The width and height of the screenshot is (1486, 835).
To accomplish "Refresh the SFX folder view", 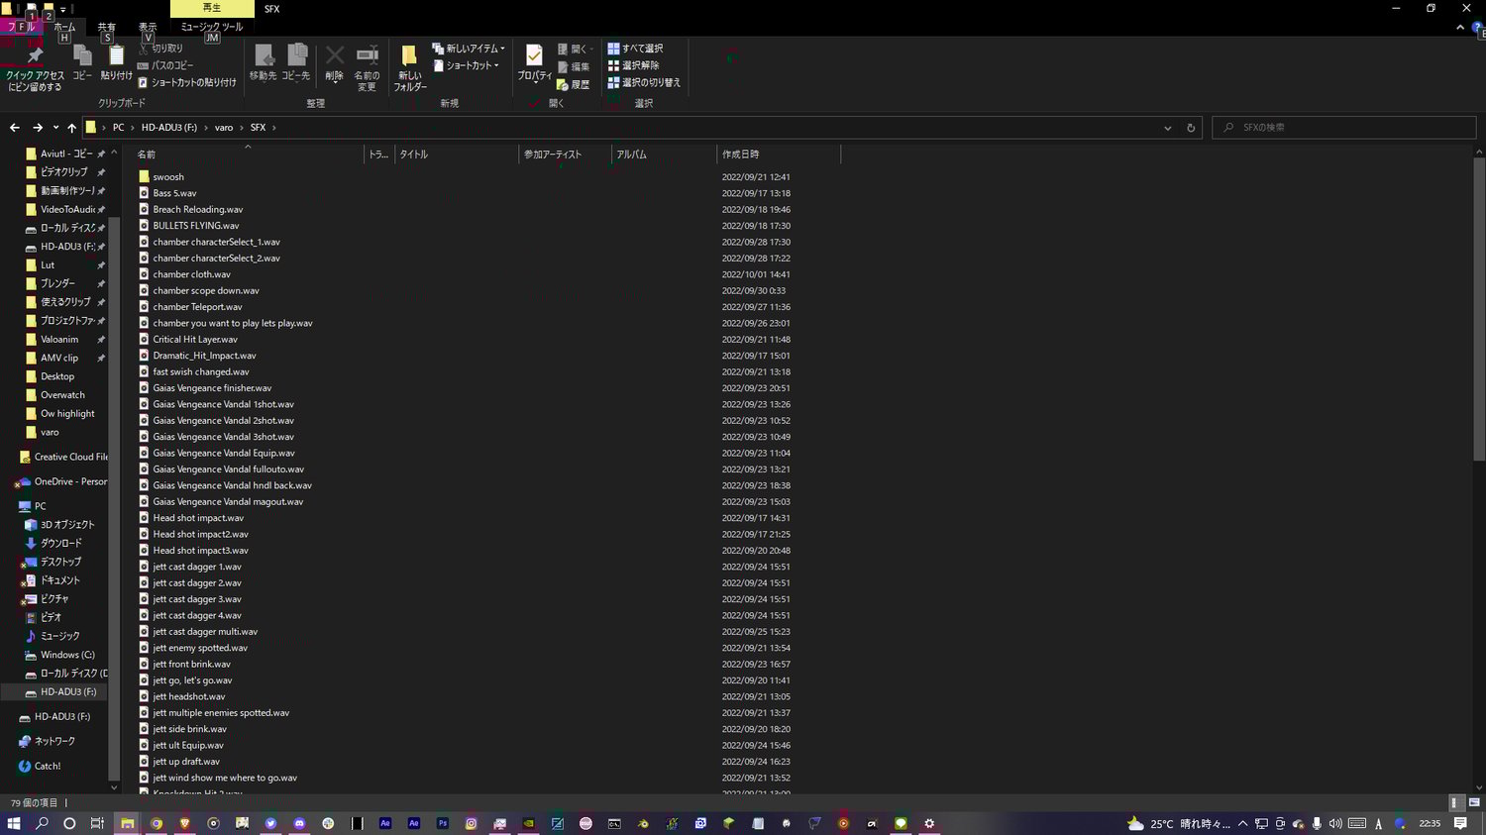I will point(1191,128).
